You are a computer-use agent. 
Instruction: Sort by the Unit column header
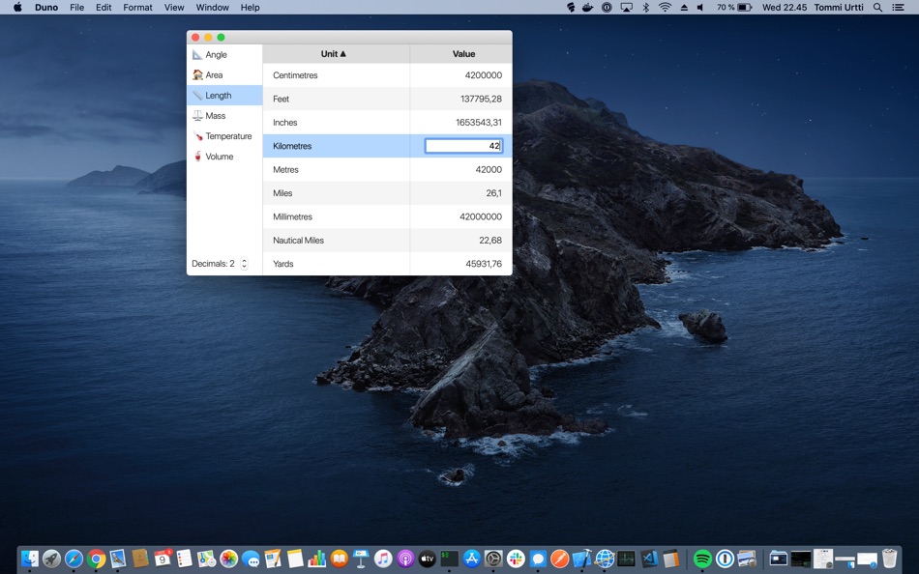335,54
